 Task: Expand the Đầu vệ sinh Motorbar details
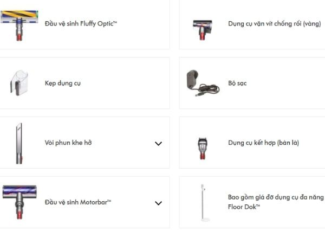pos(158,203)
